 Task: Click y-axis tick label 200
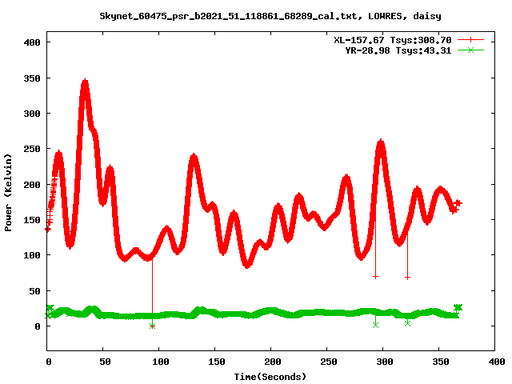[32, 185]
